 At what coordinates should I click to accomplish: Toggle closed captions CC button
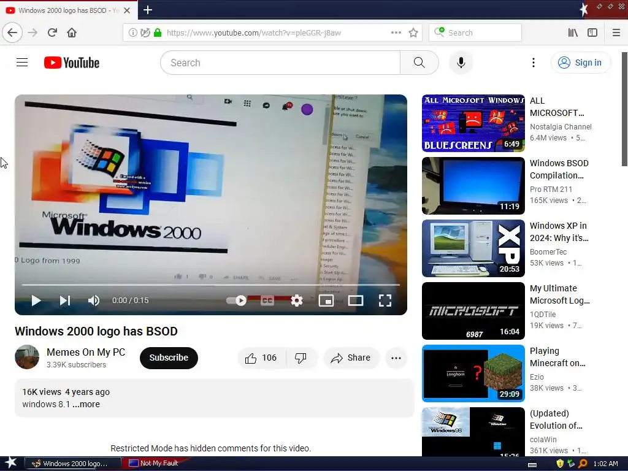267,301
